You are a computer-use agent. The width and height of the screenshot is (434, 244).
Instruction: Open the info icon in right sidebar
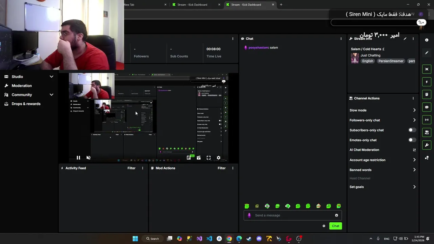(427, 40)
